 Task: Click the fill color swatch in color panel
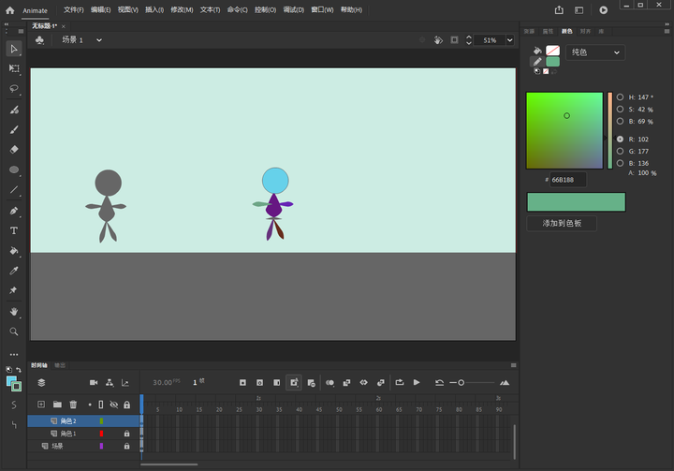(553, 51)
